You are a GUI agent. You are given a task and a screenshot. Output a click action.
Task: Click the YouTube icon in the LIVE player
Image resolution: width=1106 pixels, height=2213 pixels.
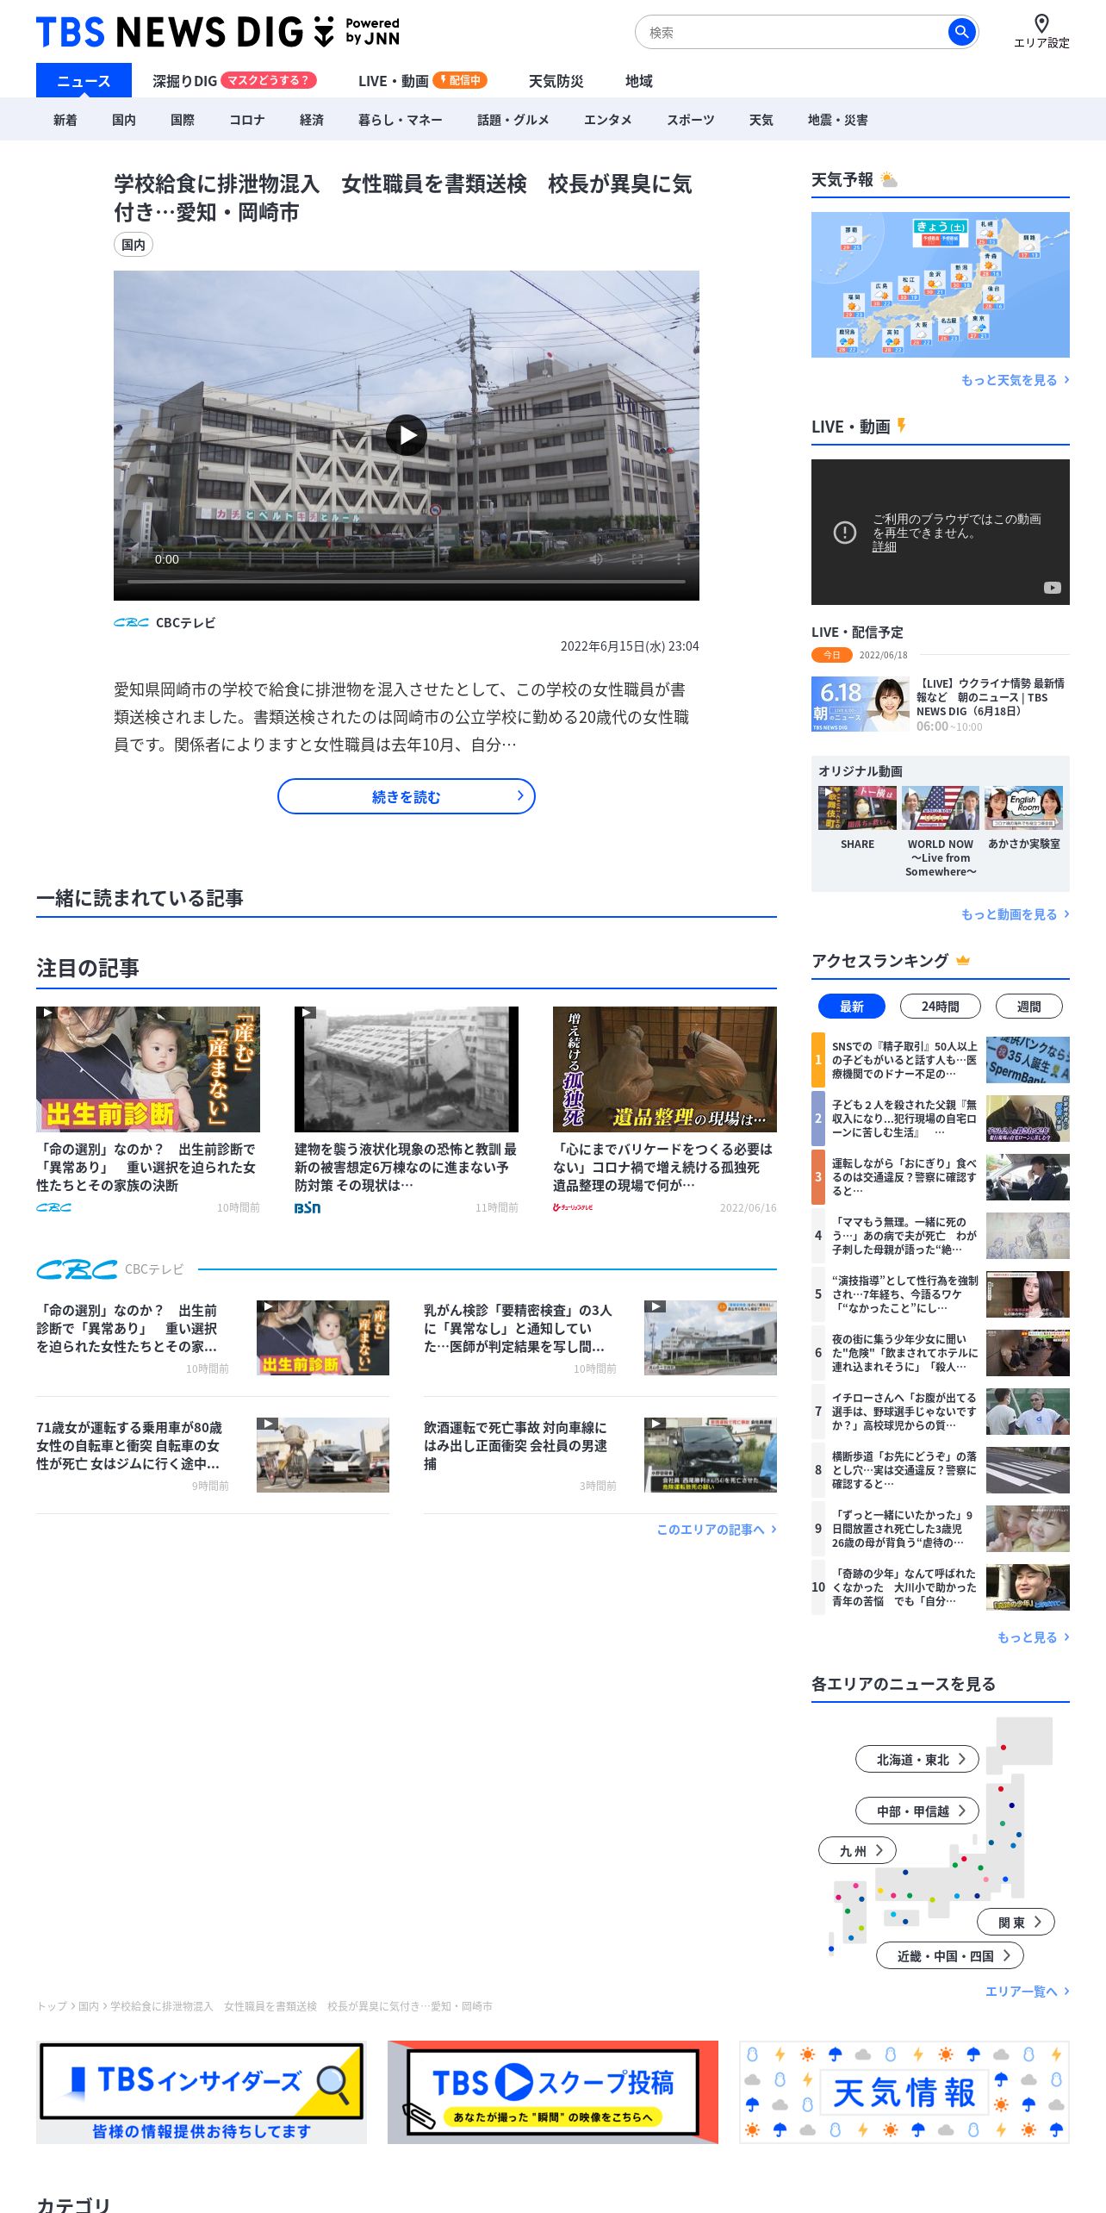[1052, 588]
